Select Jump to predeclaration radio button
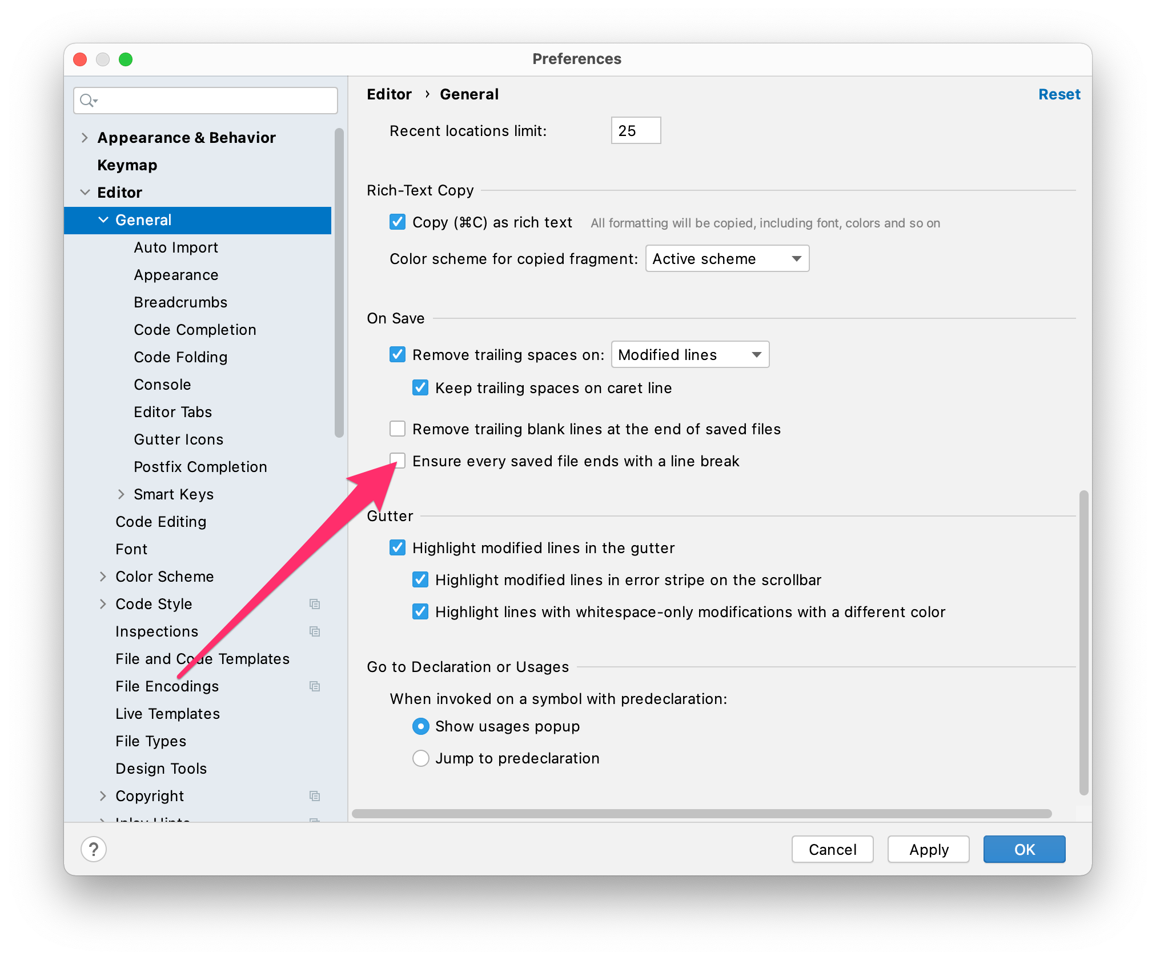 pyautogui.click(x=421, y=758)
